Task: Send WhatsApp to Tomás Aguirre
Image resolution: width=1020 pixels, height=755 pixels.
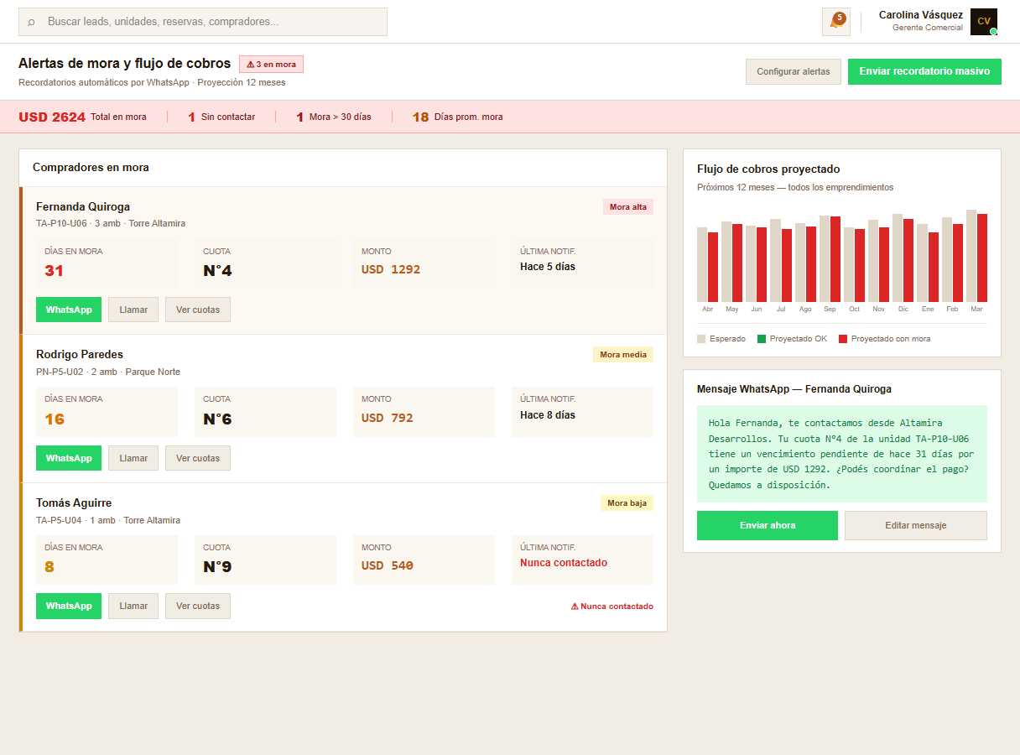Action: tap(69, 606)
